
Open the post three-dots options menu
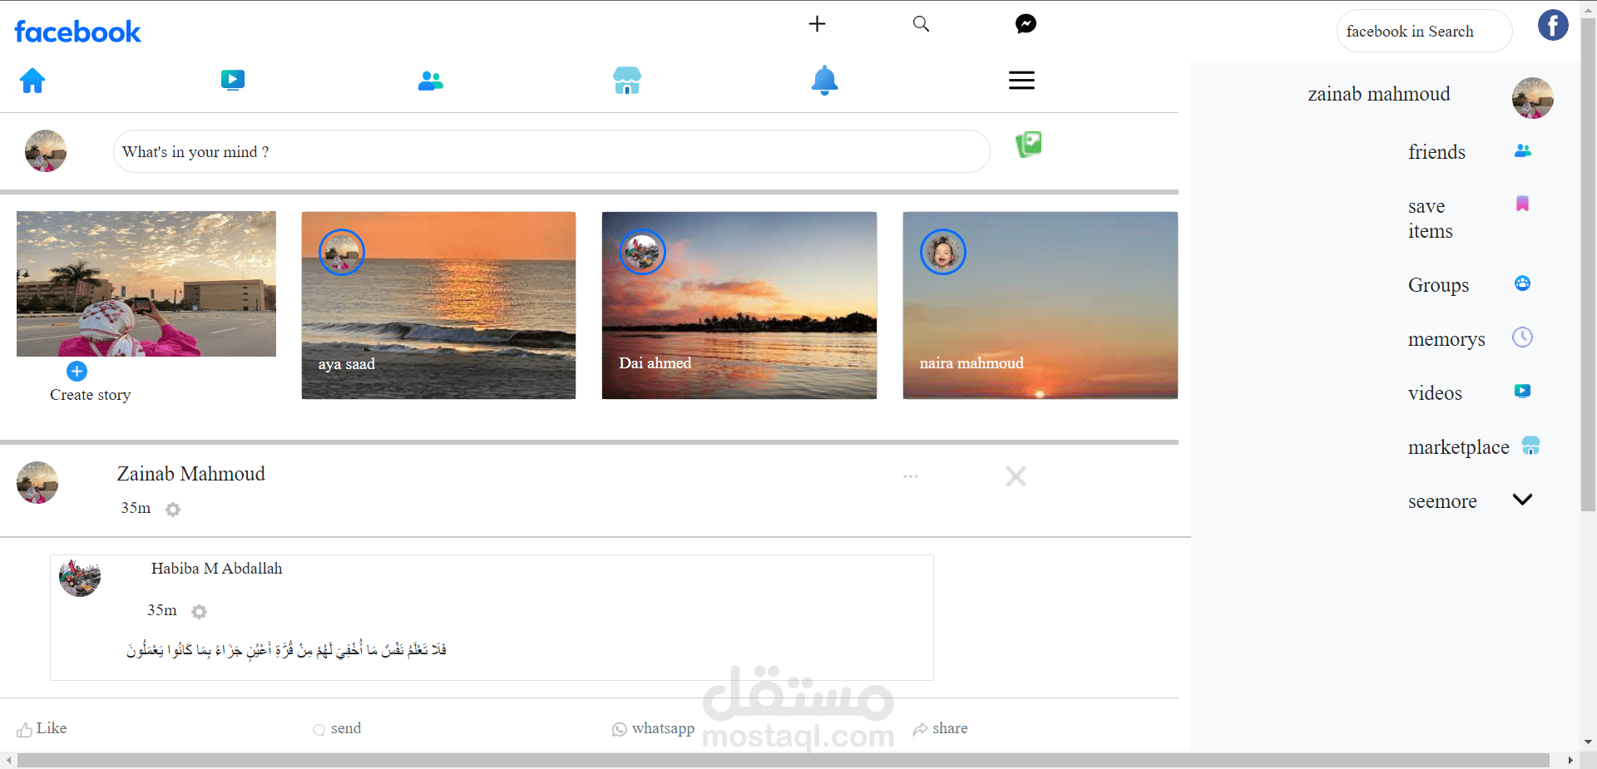911,476
